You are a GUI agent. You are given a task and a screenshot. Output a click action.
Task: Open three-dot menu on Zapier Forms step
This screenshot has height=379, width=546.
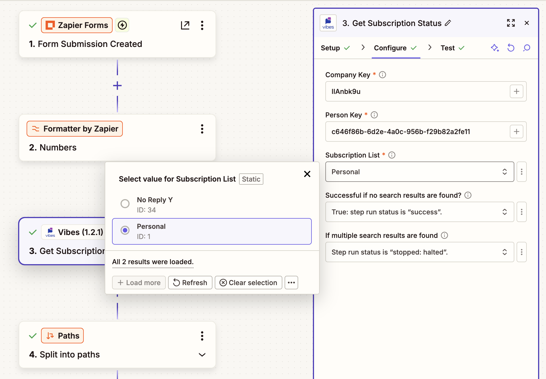202,25
